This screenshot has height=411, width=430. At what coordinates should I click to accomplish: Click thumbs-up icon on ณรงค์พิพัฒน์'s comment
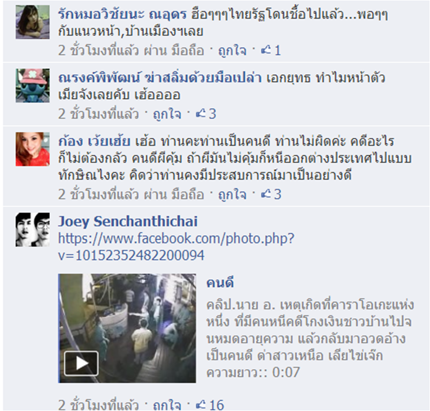point(201,114)
